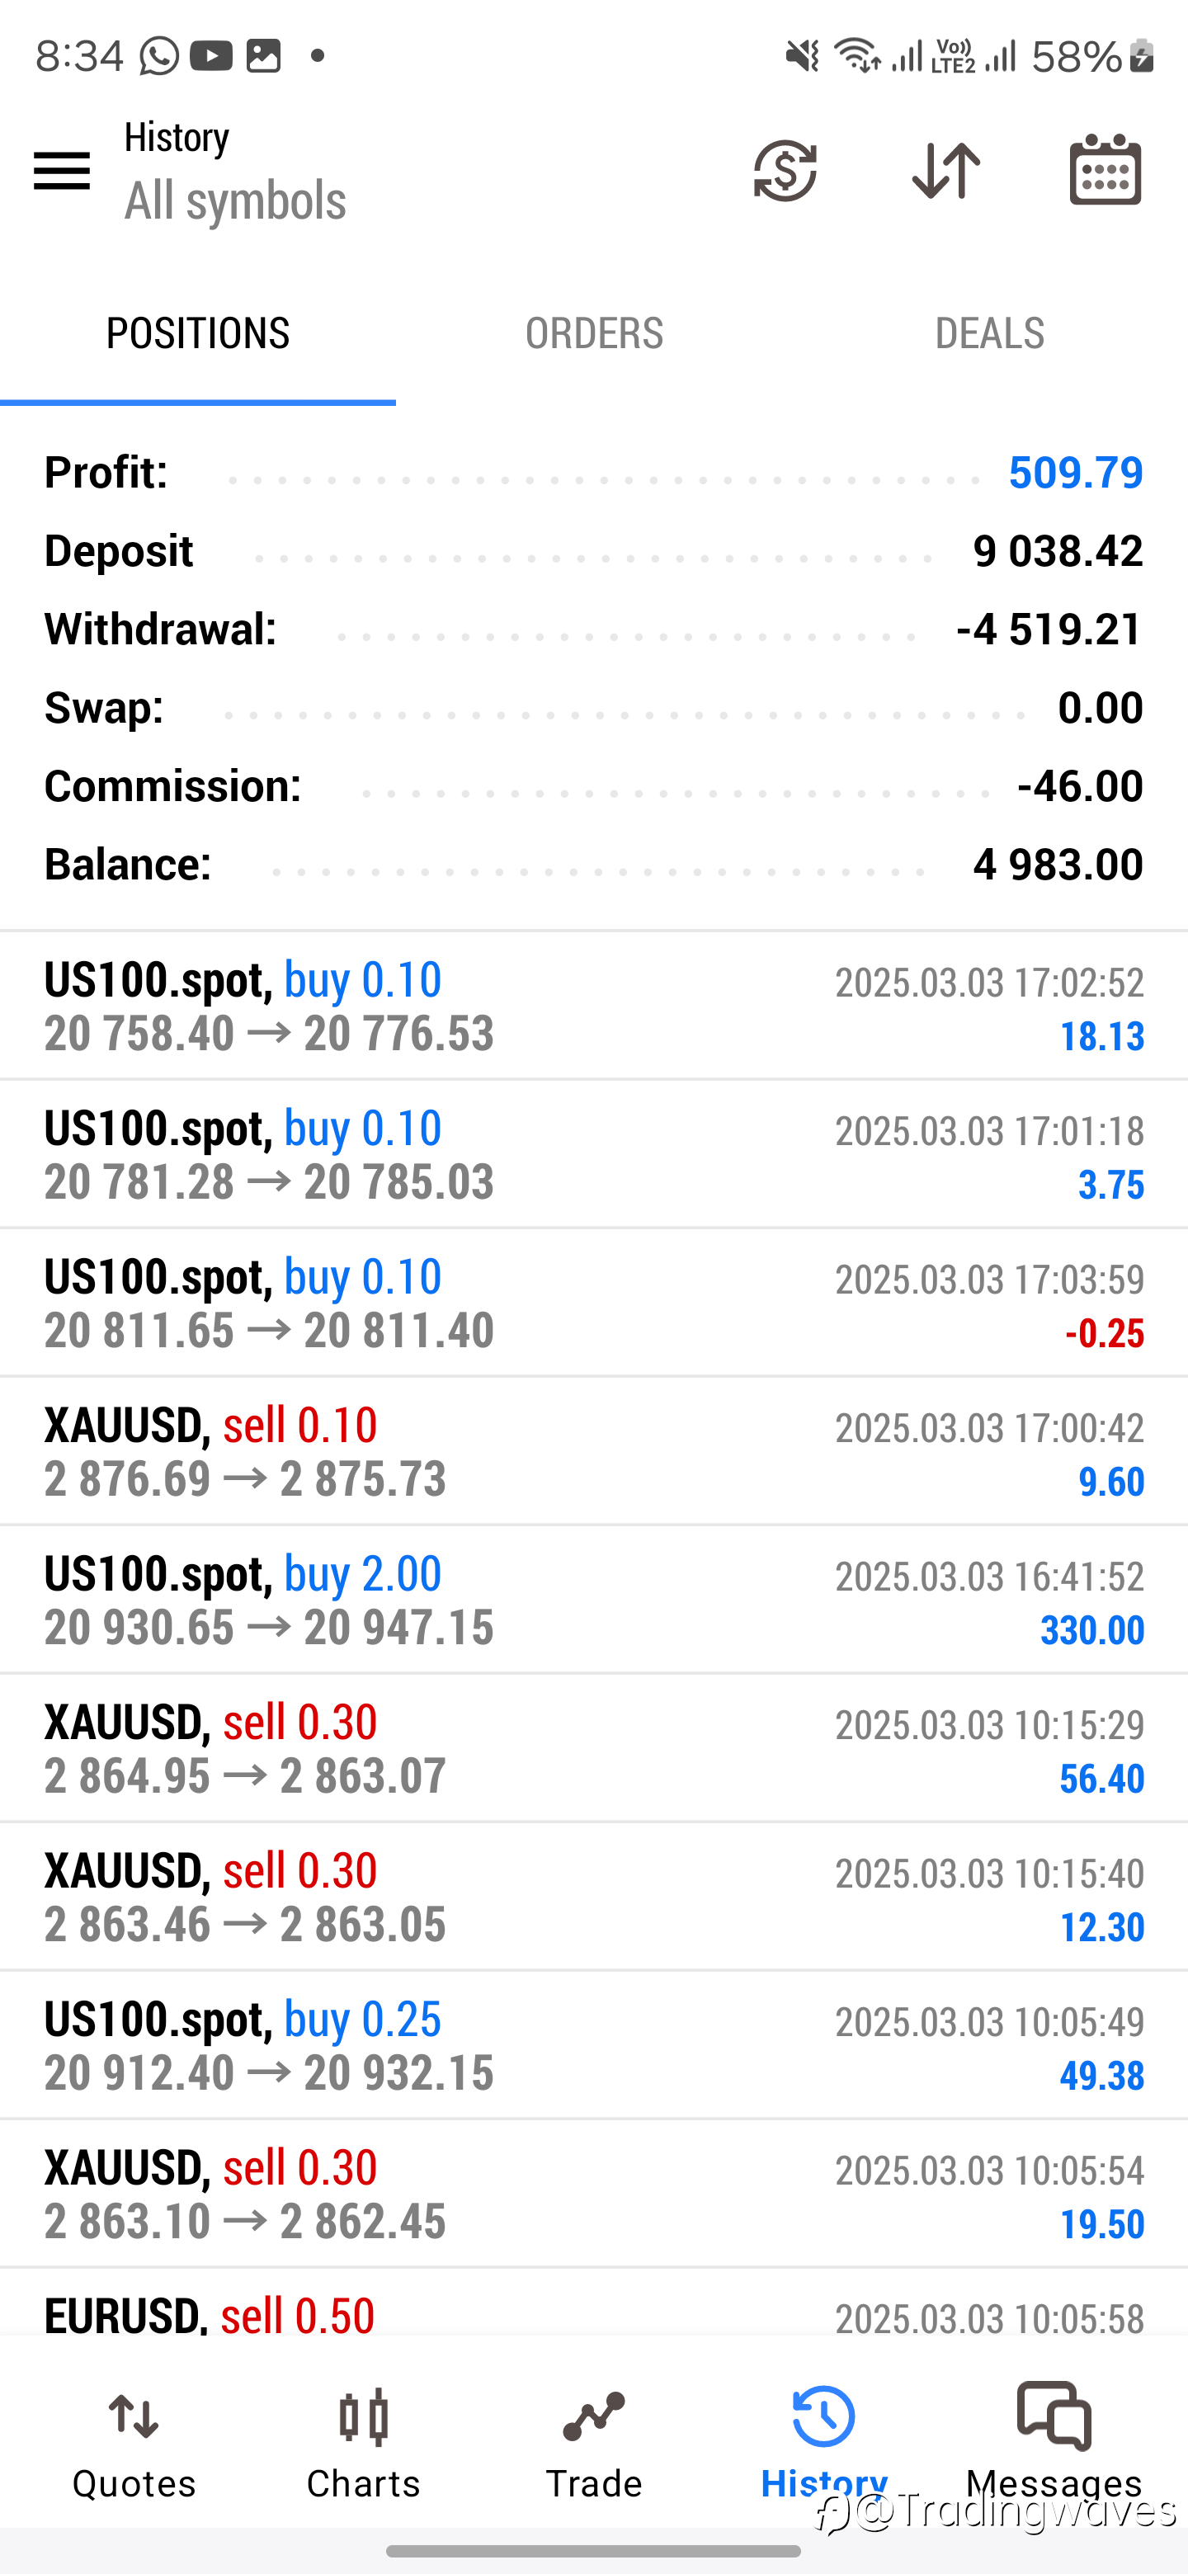Open the EURUSD sell 0.50 position
1188x2574 pixels.
593,2303
